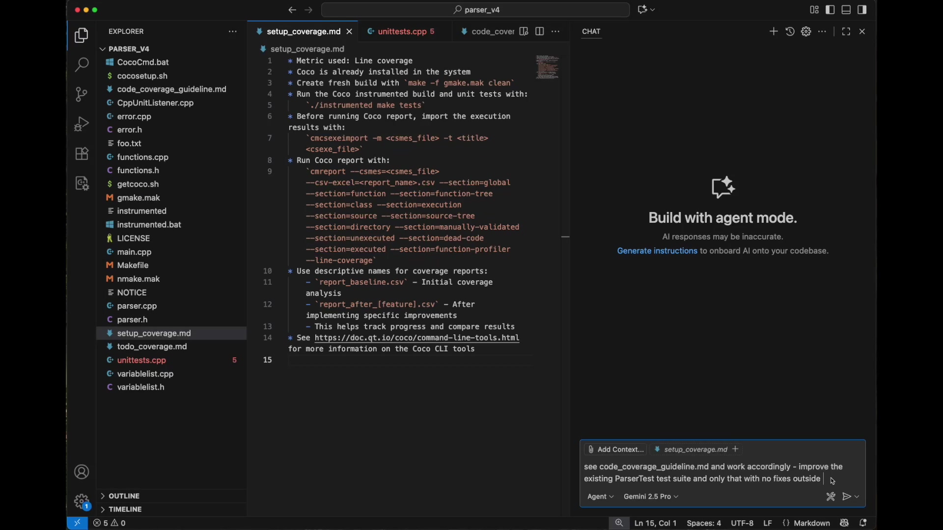943x530 pixels.
Task: Send the chat message
Action: [847, 497]
